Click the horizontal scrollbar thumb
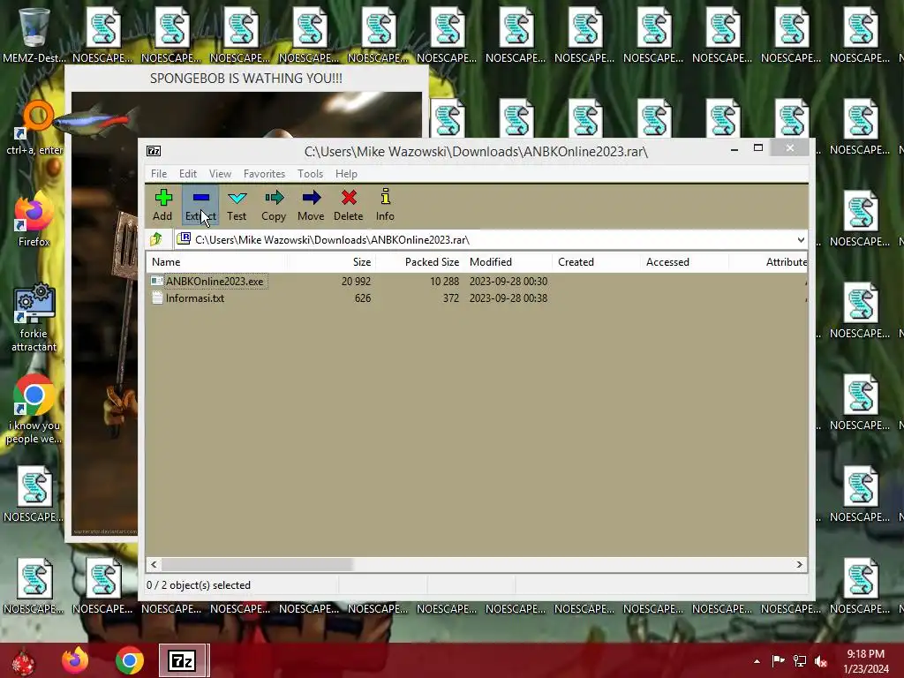 (257, 564)
